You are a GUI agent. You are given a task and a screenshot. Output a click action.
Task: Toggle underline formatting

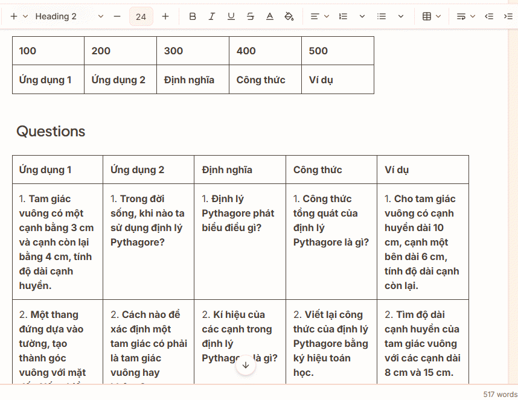point(231,16)
